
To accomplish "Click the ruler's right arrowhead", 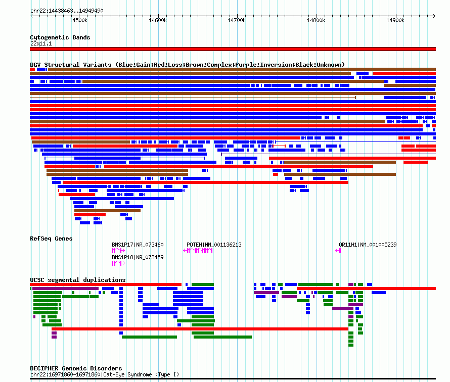I will pyautogui.click(x=434, y=16).
